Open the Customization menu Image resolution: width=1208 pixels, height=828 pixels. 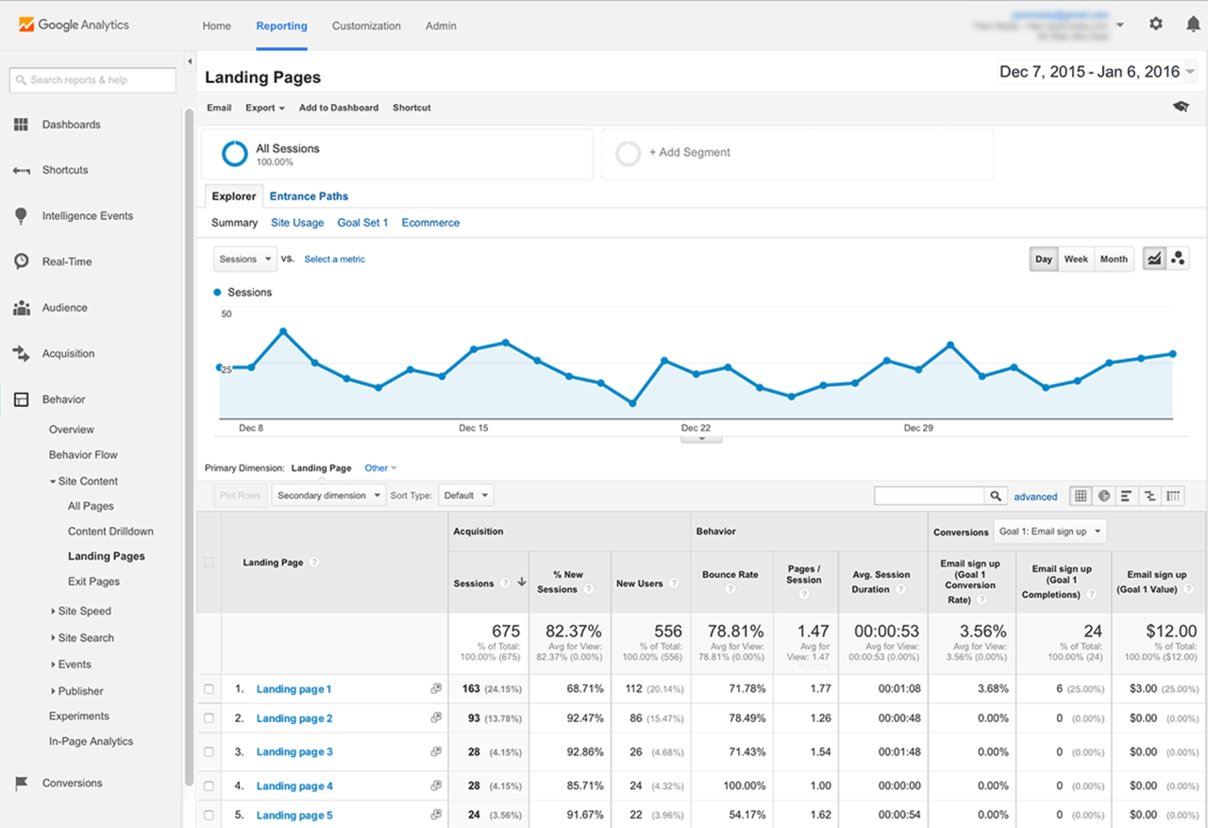point(366,25)
